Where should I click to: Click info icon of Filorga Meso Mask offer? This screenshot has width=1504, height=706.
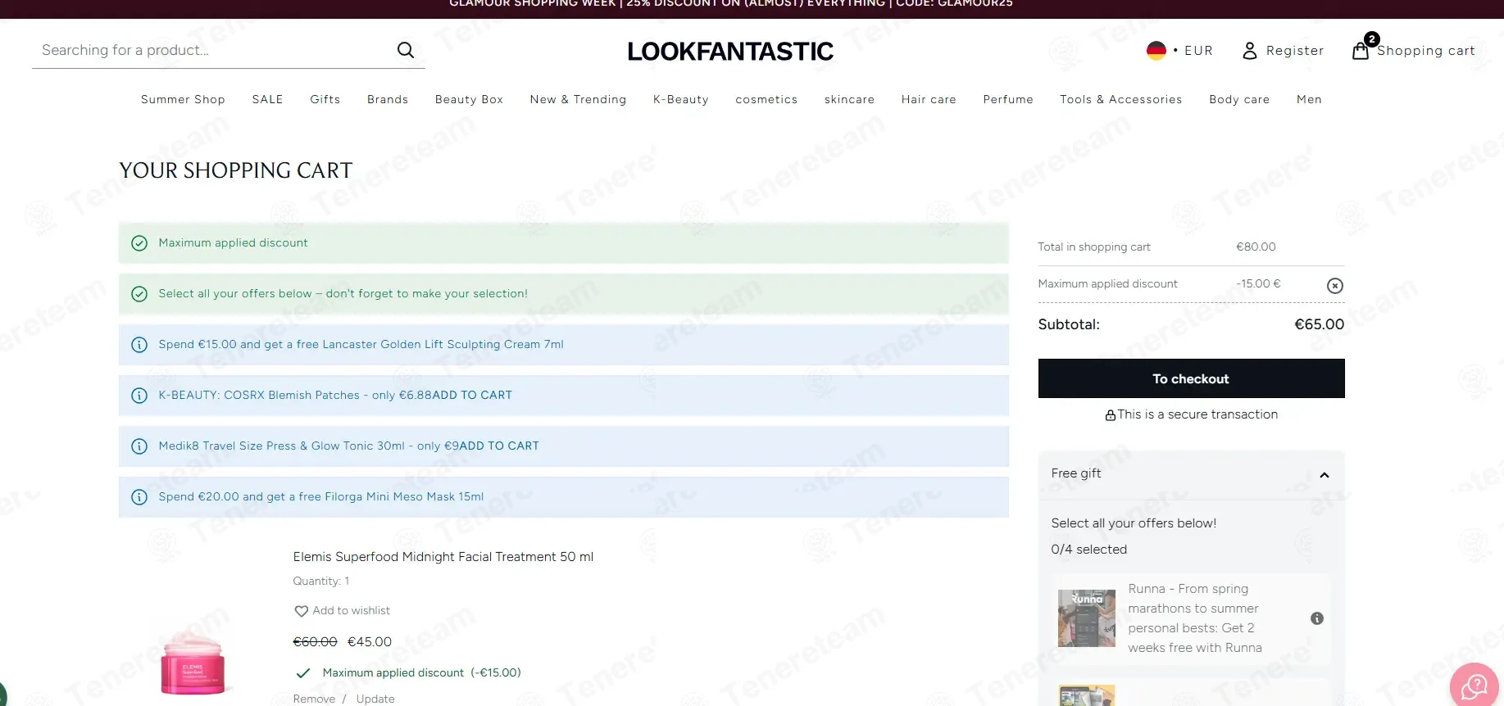pos(139,497)
